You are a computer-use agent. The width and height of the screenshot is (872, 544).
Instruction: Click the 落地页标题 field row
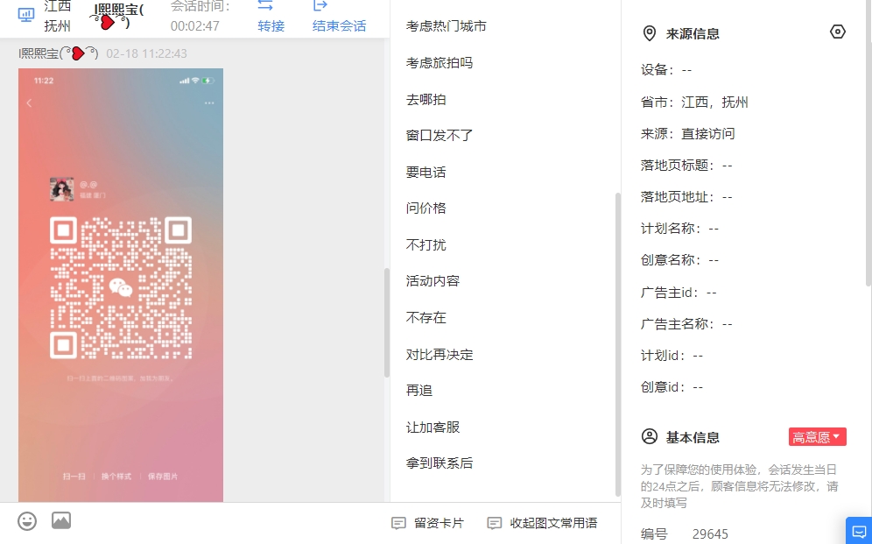click(x=686, y=166)
